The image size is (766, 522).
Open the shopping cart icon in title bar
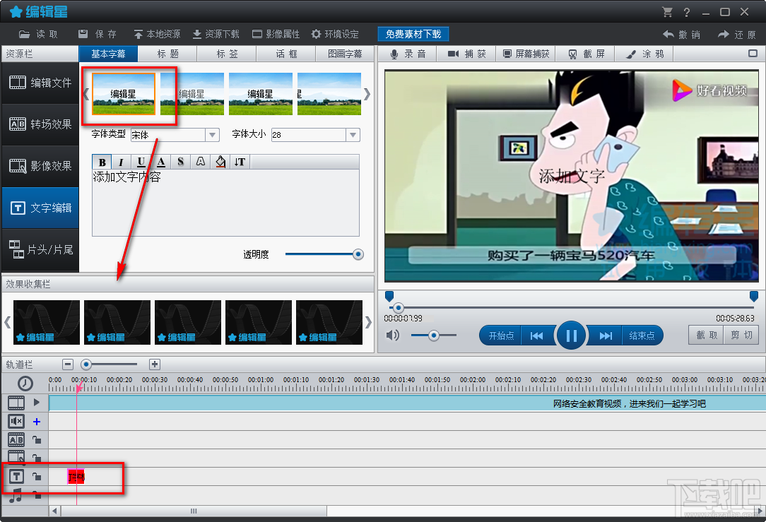(x=667, y=12)
